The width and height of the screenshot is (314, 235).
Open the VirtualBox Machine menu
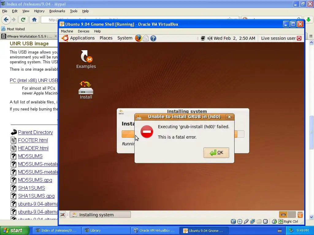[67, 31]
